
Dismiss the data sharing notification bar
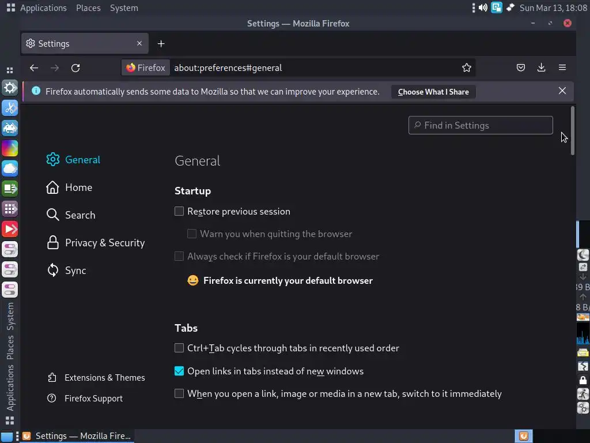pos(562,91)
